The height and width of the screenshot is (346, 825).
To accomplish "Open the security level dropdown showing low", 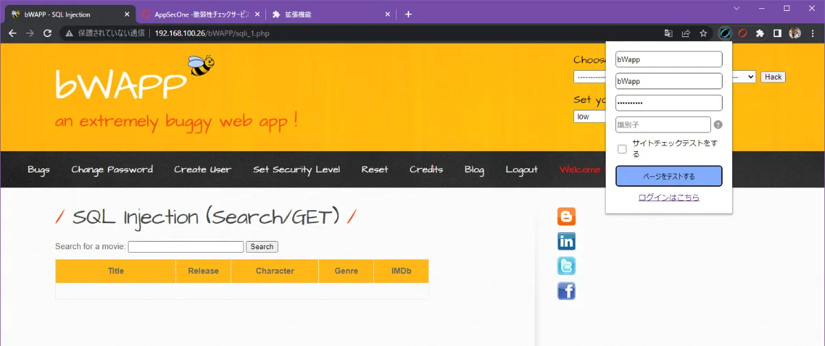I will (x=589, y=117).
